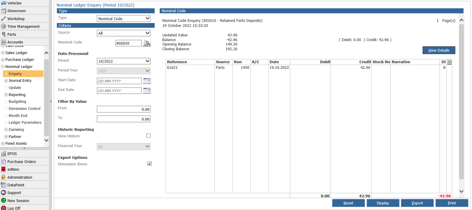Click the End Date input field
The width and height of the screenshot is (472, 210).
pyautogui.click(x=119, y=91)
